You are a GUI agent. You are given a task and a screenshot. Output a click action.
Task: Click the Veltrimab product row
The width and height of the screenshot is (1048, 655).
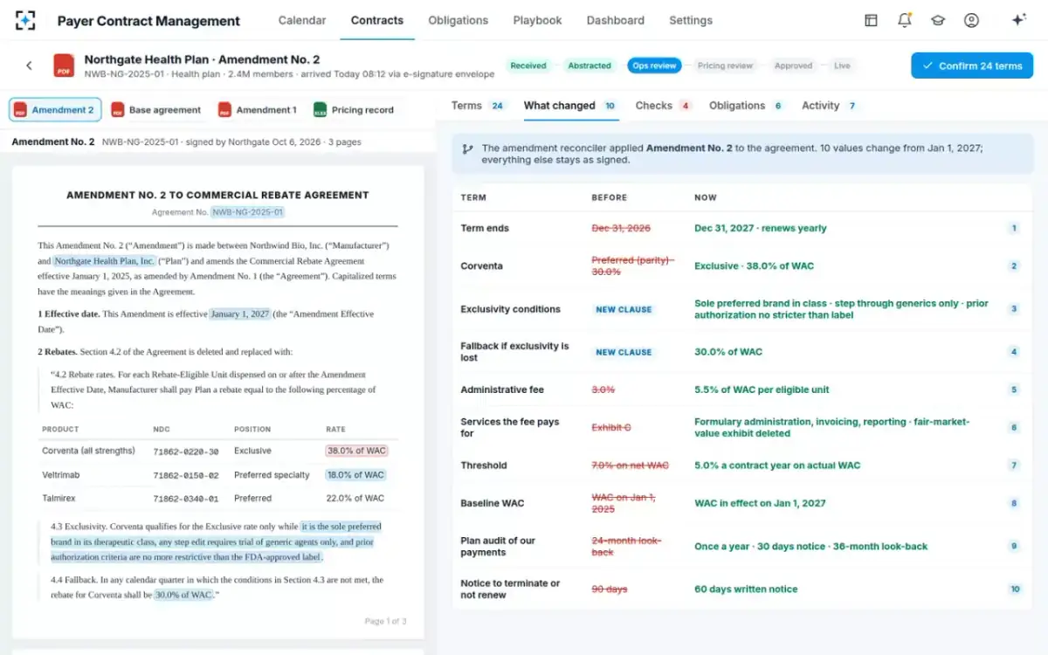coord(217,475)
